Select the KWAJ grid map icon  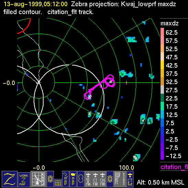pos(38,179)
